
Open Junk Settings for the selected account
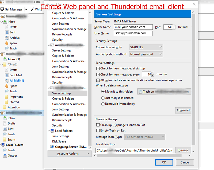point(60,109)
